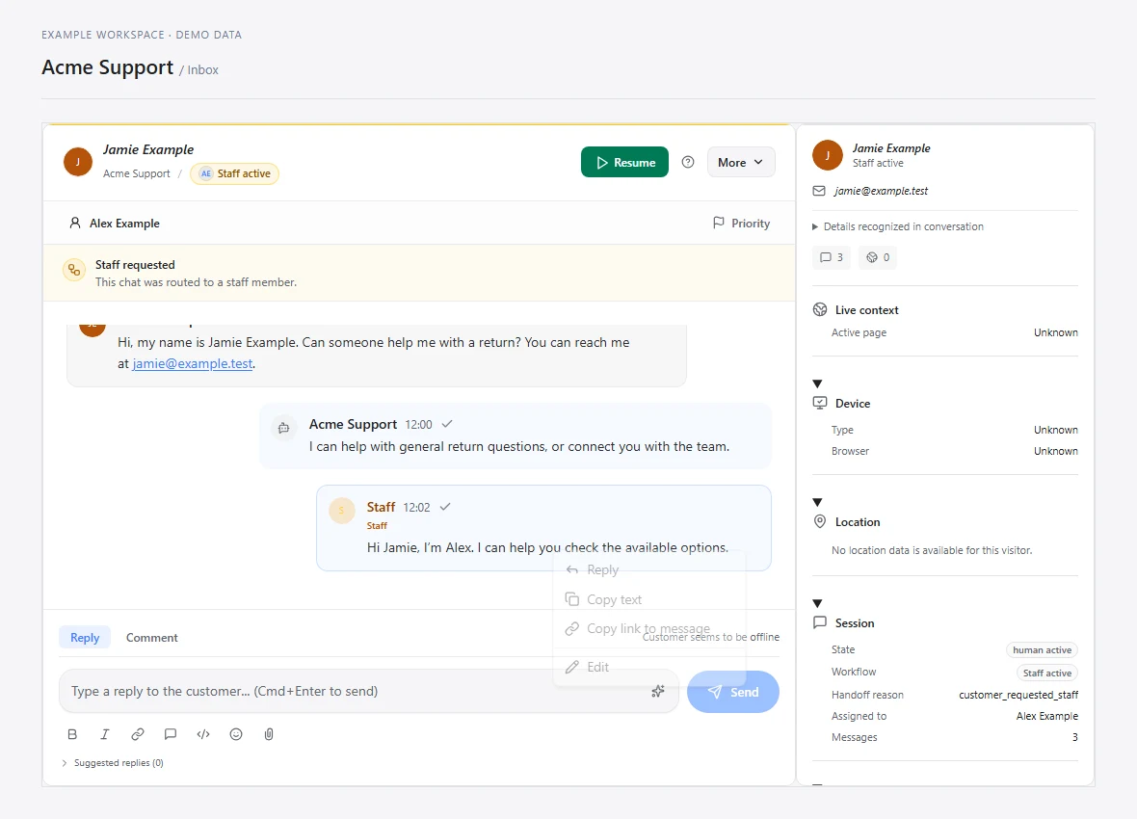
Task: Click the envelope icon next to jamie@example.test
Action: click(x=819, y=191)
